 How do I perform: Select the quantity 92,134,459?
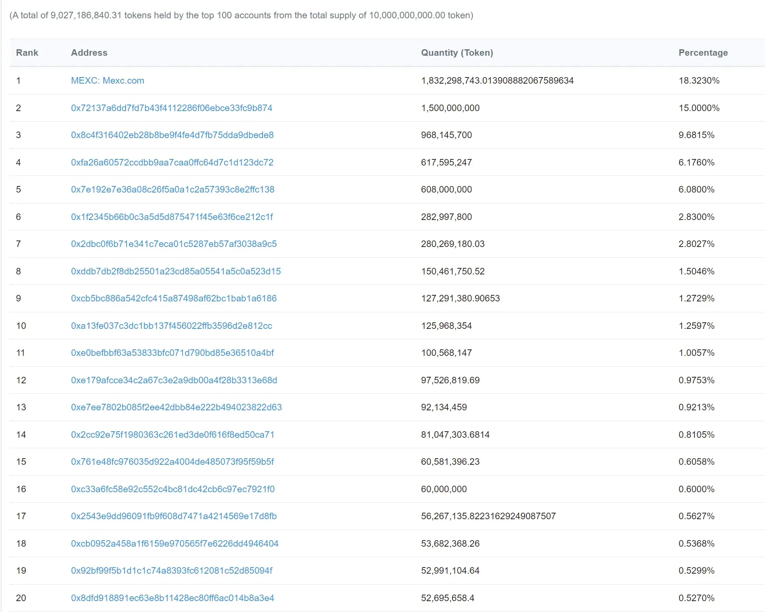444,407
